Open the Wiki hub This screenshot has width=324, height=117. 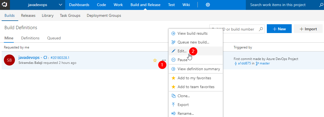coord(186,5)
